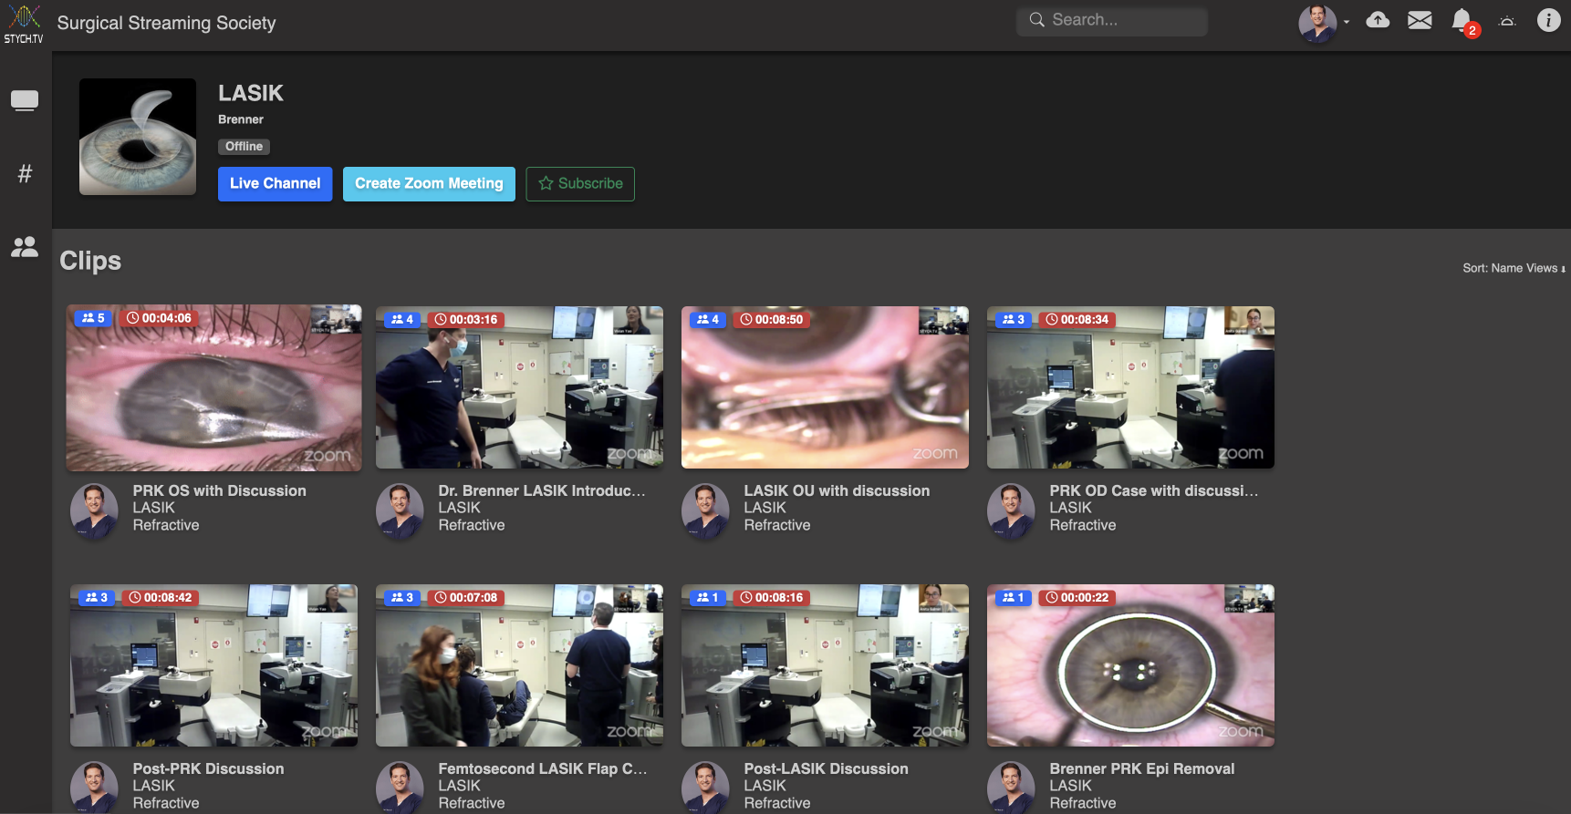The image size is (1571, 814).
Task: Click the info icon in header
Action: [x=1548, y=20]
